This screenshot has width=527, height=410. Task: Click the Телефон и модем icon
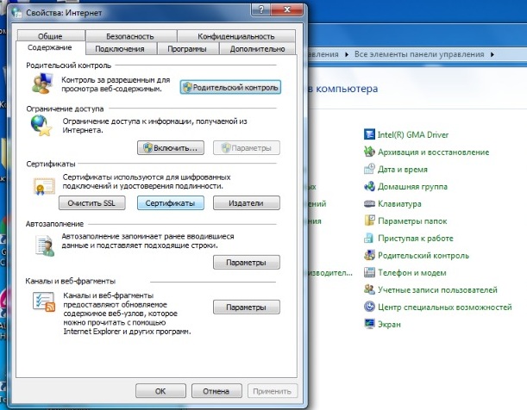369,272
